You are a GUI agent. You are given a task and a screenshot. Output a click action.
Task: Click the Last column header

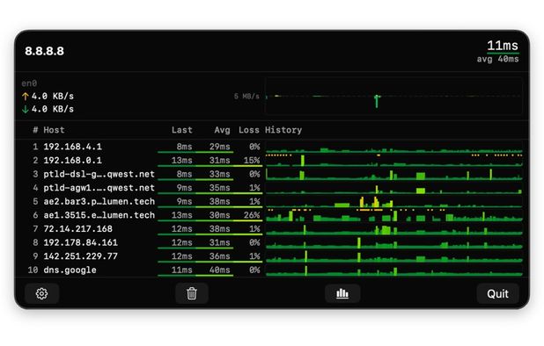pos(182,130)
